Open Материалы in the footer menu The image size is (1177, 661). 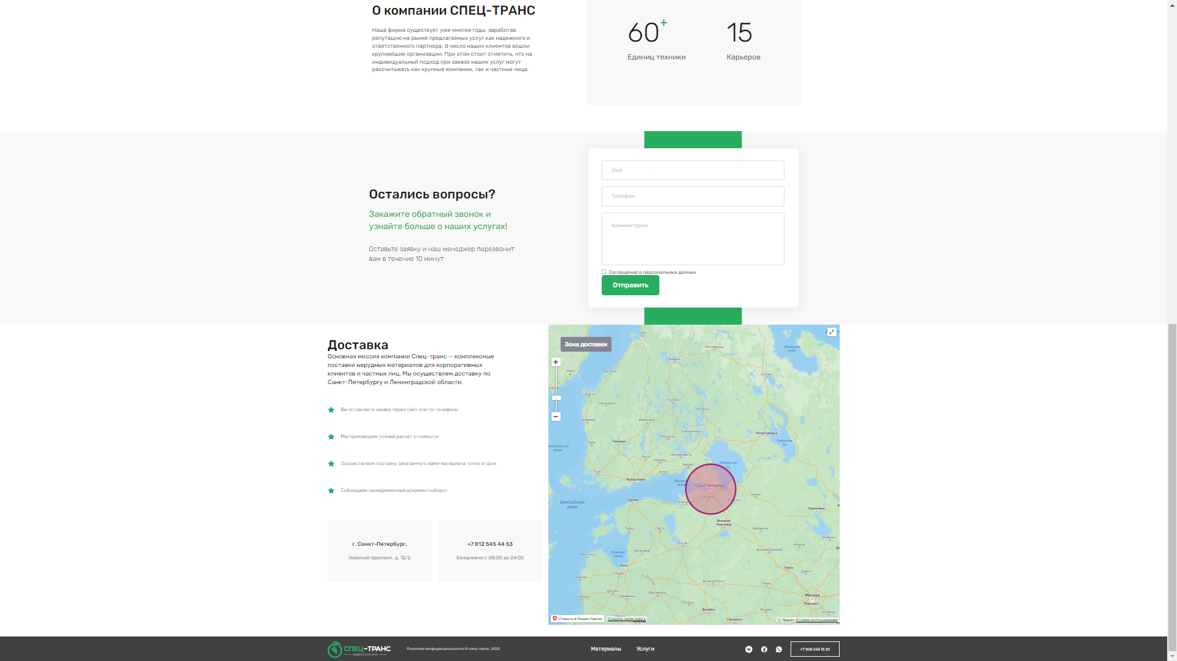[x=606, y=649]
